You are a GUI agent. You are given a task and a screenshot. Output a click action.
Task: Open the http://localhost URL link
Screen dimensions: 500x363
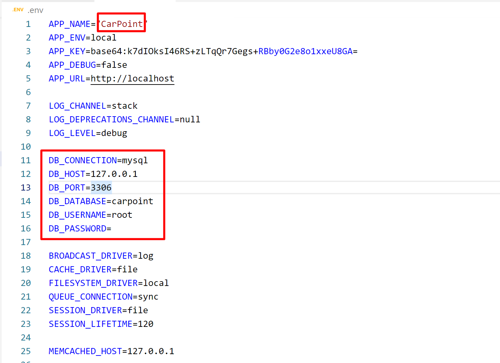tap(132, 79)
